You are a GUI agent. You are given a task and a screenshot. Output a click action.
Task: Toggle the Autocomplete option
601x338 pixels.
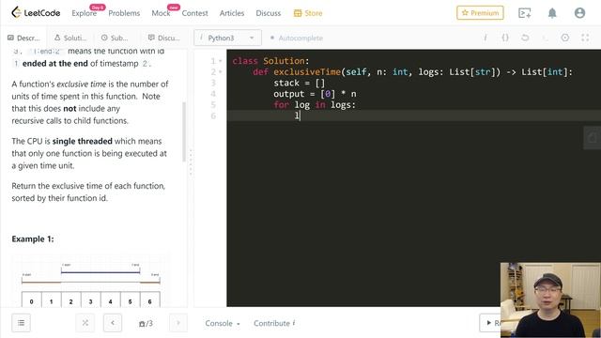(297, 38)
